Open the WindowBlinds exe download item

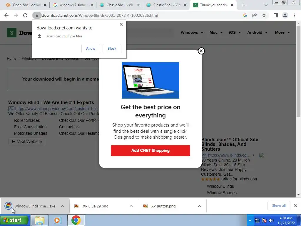(x=30, y=206)
